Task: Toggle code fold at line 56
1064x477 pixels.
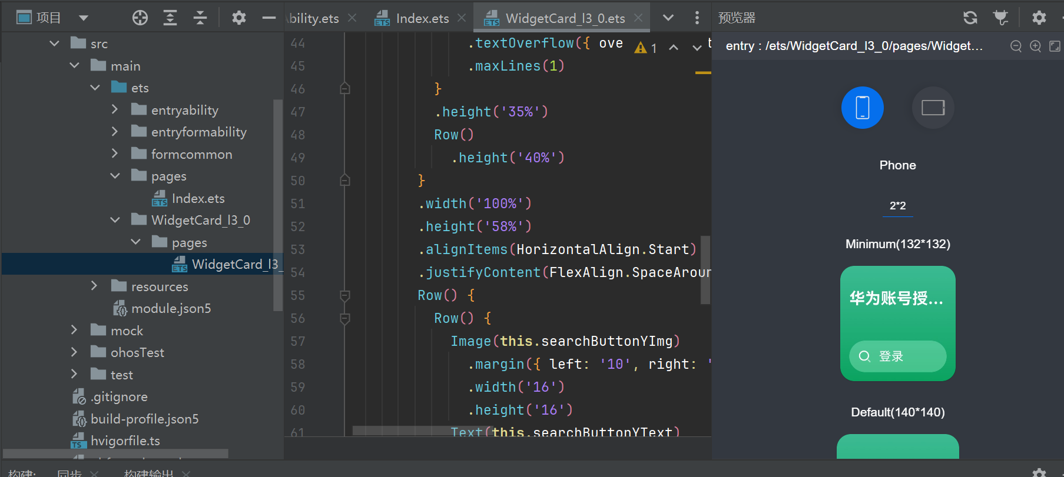Action: coord(345,318)
